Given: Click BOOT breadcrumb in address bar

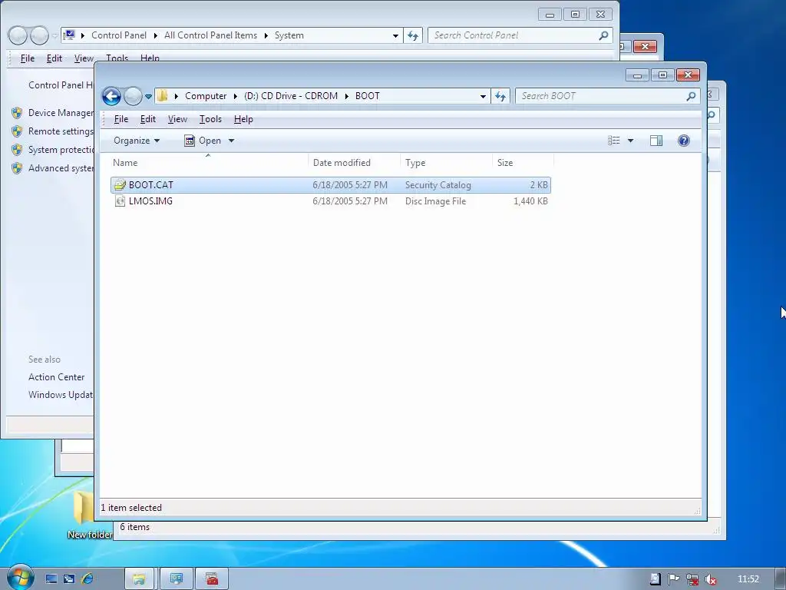Looking at the screenshot, I should [x=368, y=96].
